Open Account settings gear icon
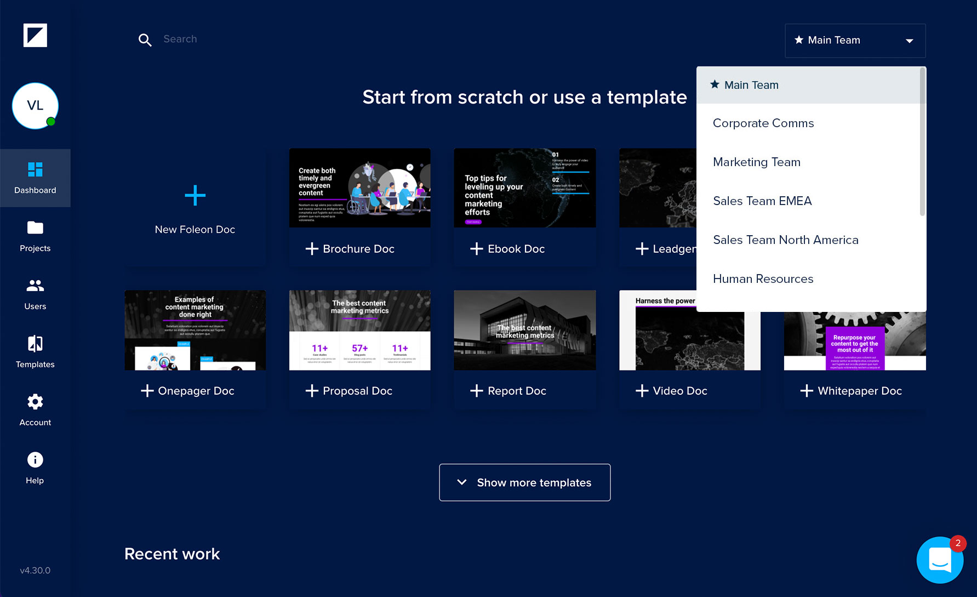 pos(35,402)
